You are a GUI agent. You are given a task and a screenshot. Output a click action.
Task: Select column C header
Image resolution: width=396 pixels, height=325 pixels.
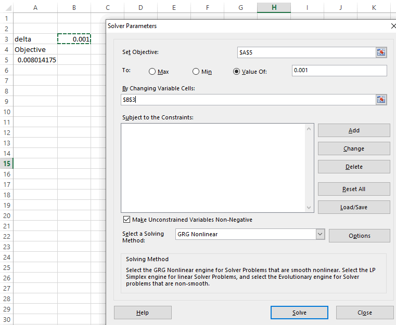point(108,8)
